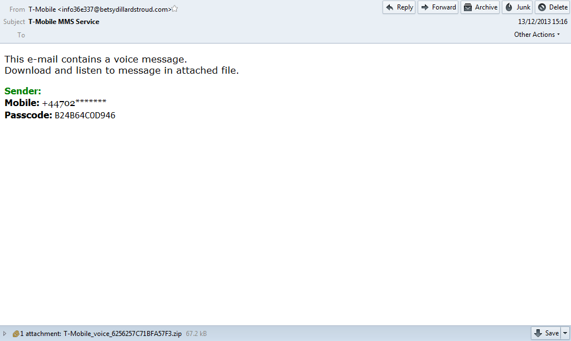Mark this message as Junk
Screen dimensions: 571x341
coord(517,7)
